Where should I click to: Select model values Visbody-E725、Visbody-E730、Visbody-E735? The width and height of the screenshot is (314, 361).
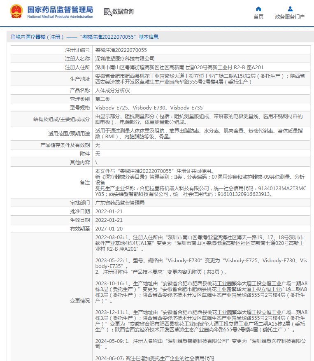tap(149, 107)
